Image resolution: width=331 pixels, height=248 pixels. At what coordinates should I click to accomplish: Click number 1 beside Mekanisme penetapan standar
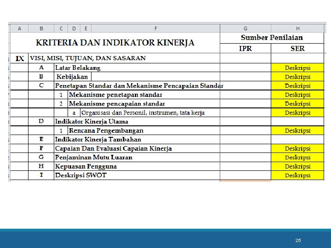[x=61, y=95]
